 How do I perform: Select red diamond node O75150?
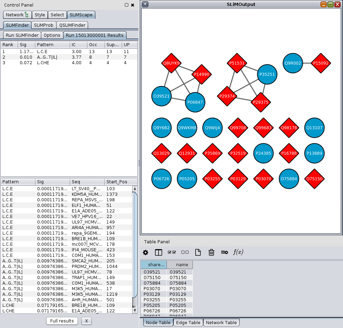314,179
